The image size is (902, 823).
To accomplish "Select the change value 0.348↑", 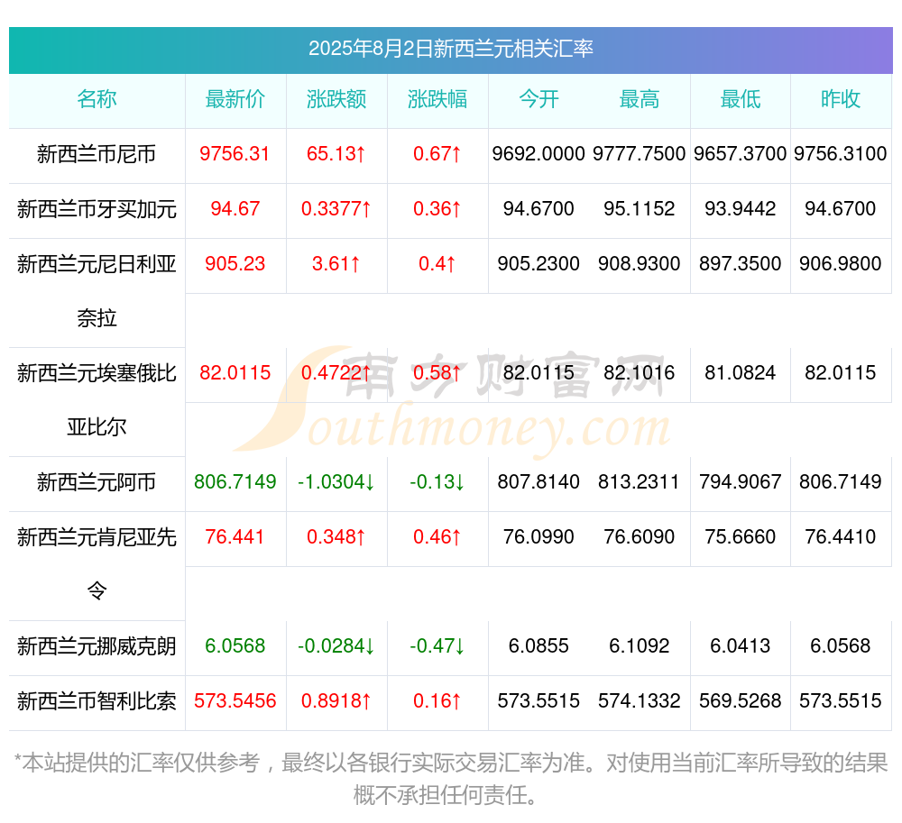I will click(336, 536).
